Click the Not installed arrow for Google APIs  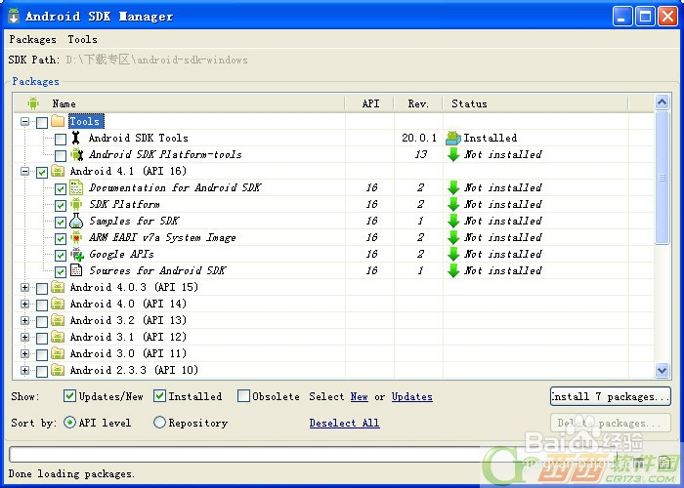453,254
